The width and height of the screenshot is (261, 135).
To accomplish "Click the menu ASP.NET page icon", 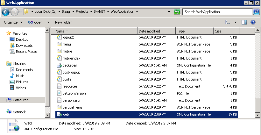I will click(x=59, y=44).
